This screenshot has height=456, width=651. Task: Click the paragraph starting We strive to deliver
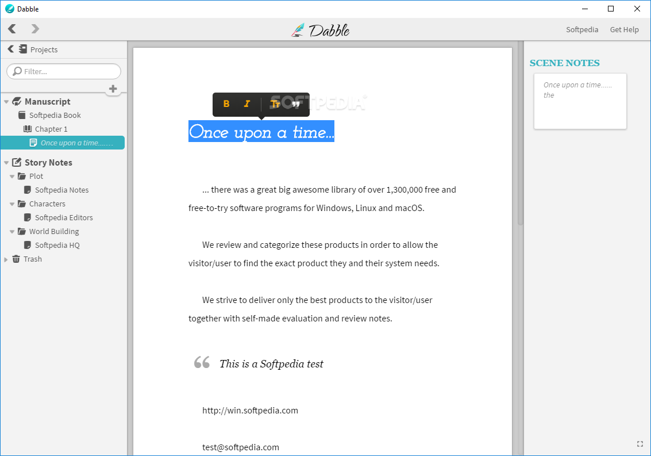(310, 309)
